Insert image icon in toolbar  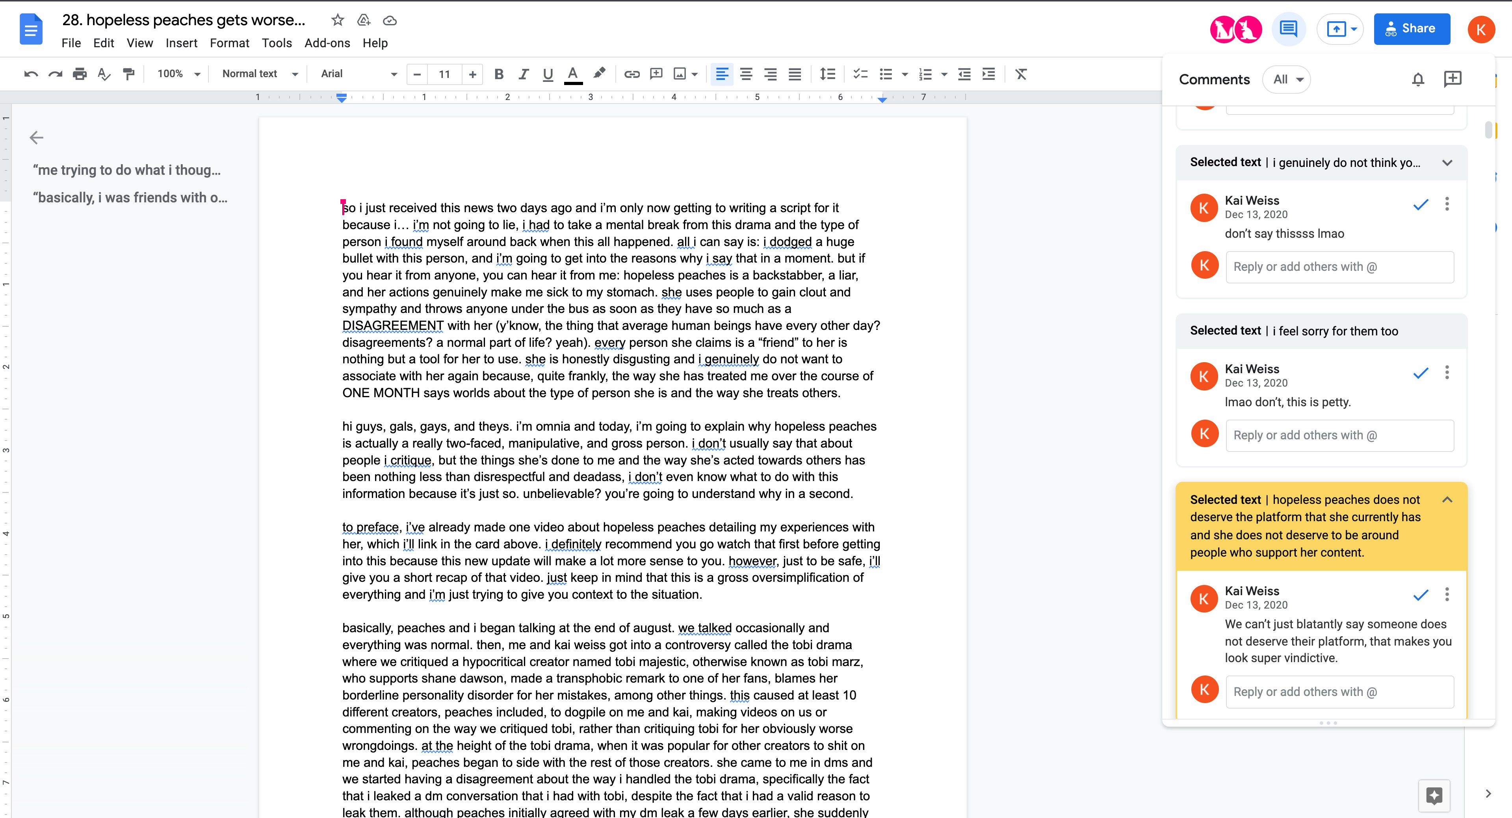coord(680,74)
